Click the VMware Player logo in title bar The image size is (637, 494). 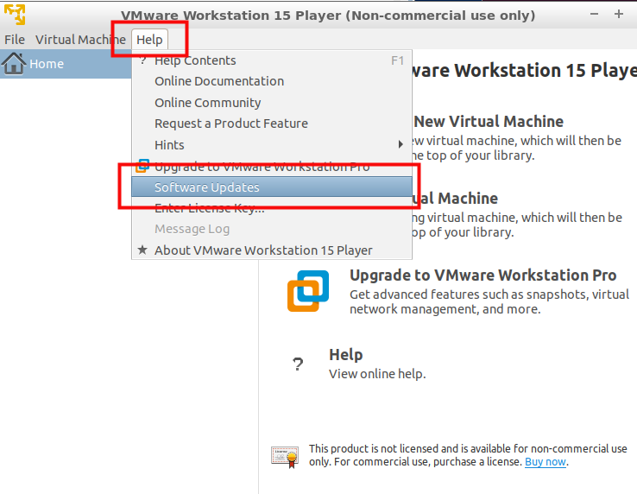pos(15,14)
